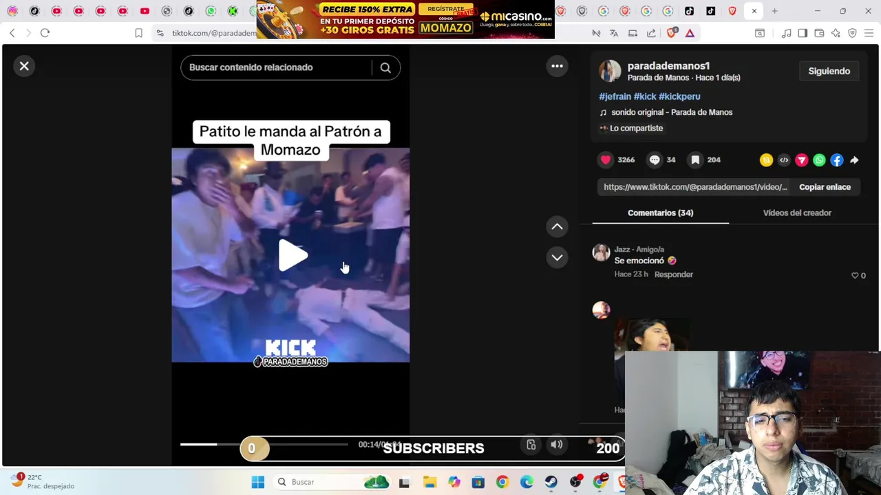Open paradademanos1 profile name link
The image size is (881, 495).
click(x=668, y=65)
